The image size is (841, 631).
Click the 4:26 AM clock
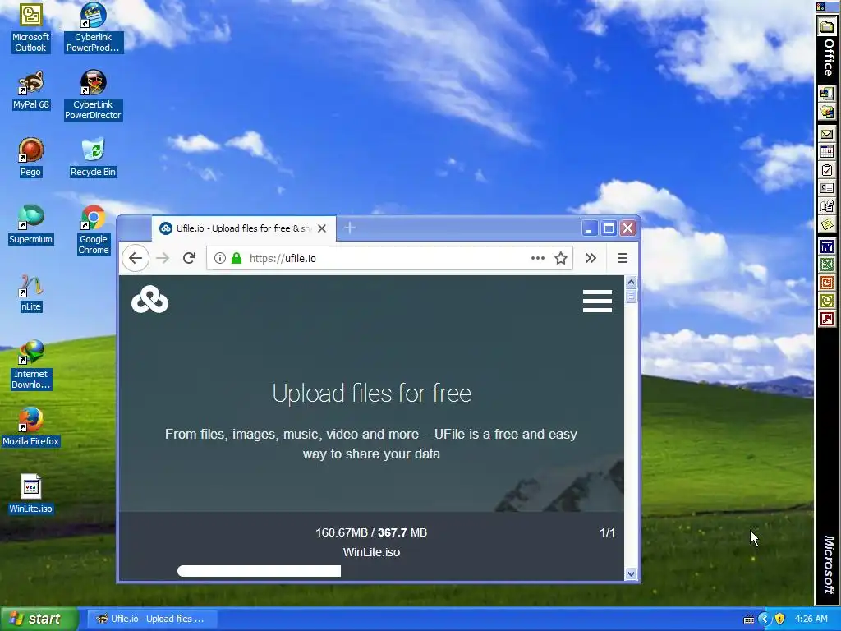(811, 619)
